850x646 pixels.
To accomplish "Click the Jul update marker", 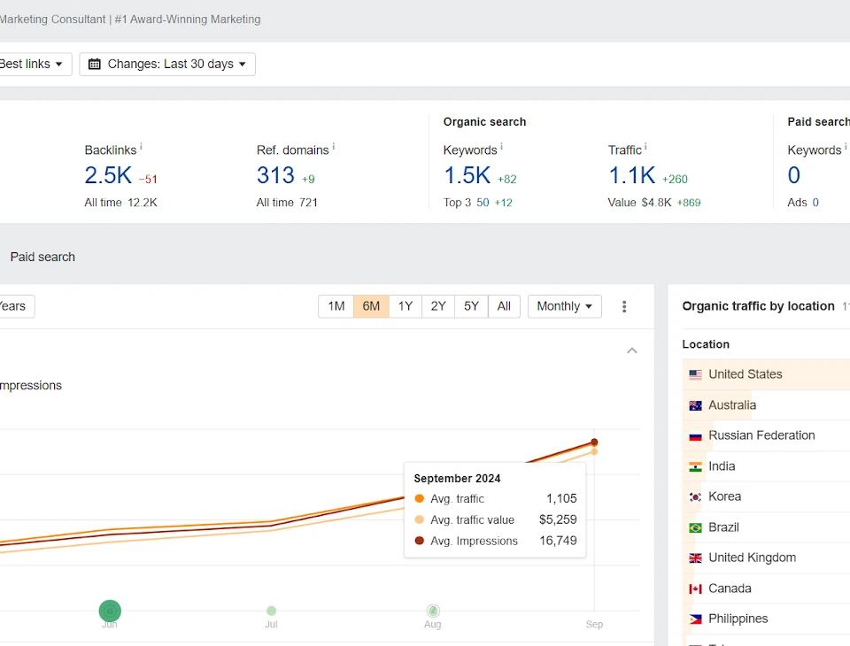I will click(x=272, y=611).
